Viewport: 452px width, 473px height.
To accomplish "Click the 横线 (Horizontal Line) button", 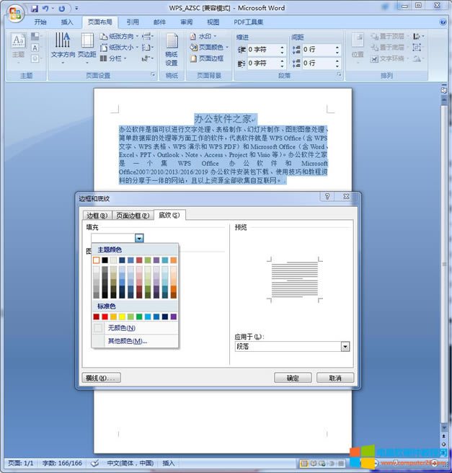I will pyautogui.click(x=102, y=378).
